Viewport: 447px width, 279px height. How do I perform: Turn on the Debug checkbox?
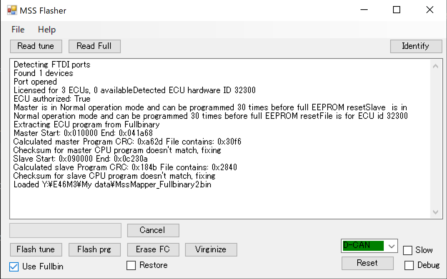tap(409, 265)
